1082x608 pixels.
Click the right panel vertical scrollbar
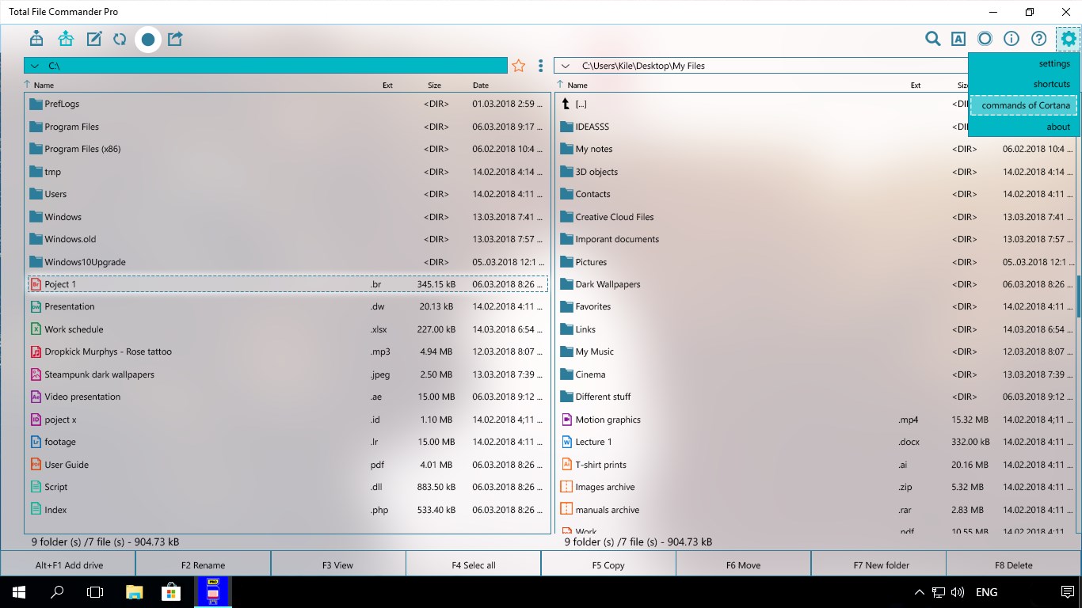[1078, 297]
